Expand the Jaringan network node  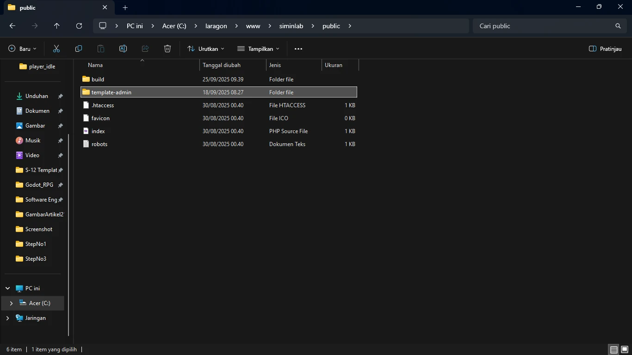(x=7, y=318)
